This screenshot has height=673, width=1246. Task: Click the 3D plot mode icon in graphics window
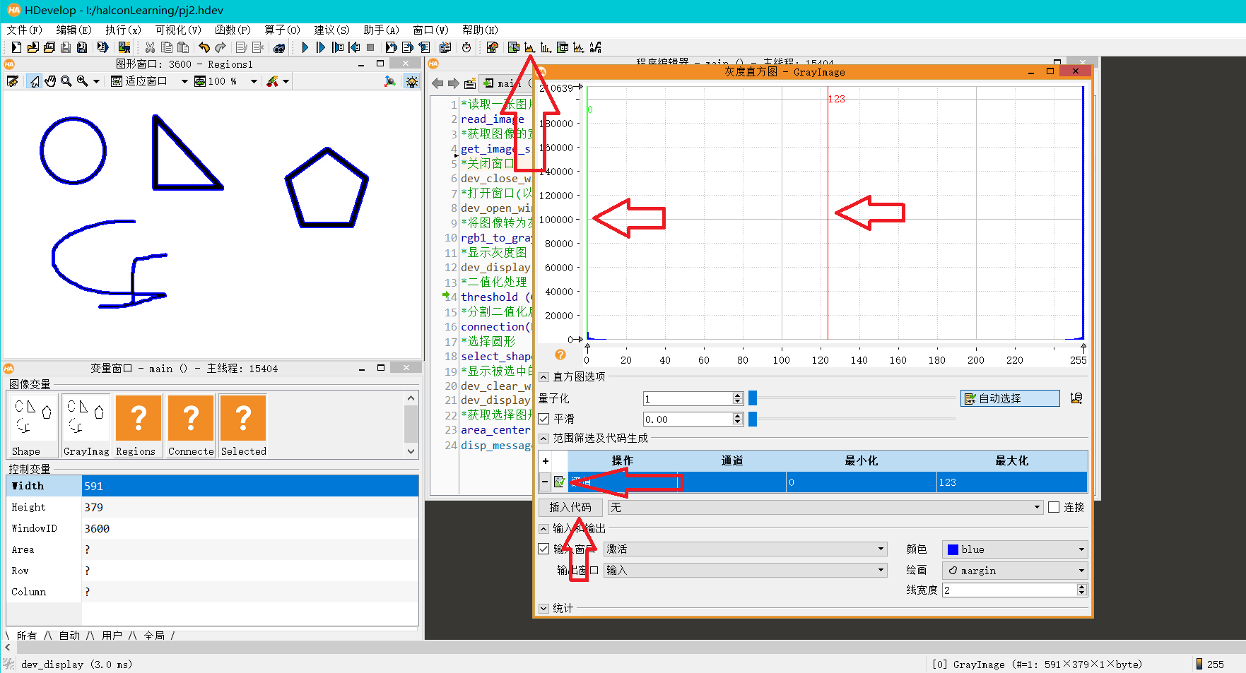[x=389, y=81]
